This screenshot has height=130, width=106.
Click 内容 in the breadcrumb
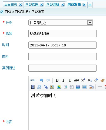click(x=8, y=12)
